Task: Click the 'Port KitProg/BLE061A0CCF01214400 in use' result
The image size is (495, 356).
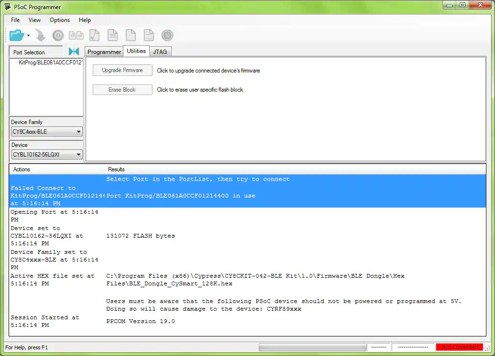Action: click(181, 196)
